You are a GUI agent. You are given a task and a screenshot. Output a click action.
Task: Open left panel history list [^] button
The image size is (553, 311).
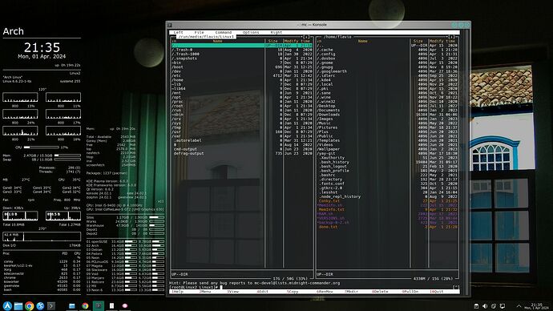pyautogui.click(x=306, y=37)
